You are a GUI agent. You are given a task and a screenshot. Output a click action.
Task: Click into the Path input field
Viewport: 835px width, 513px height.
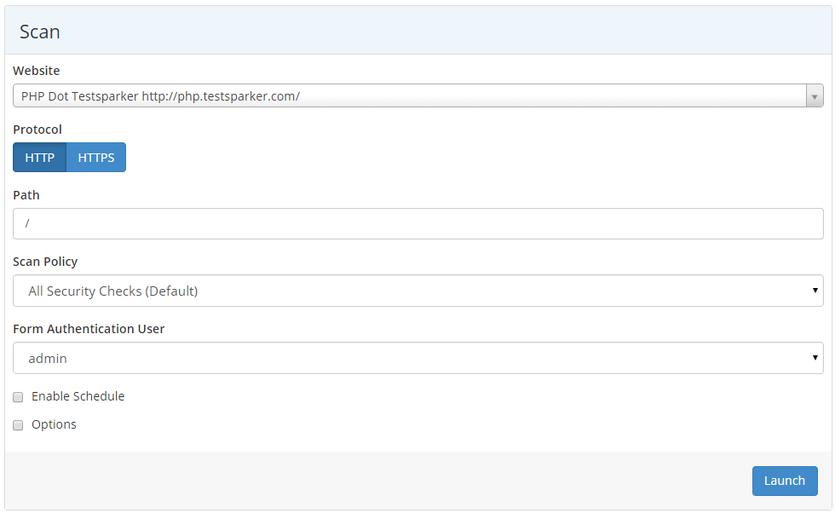coord(417,223)
